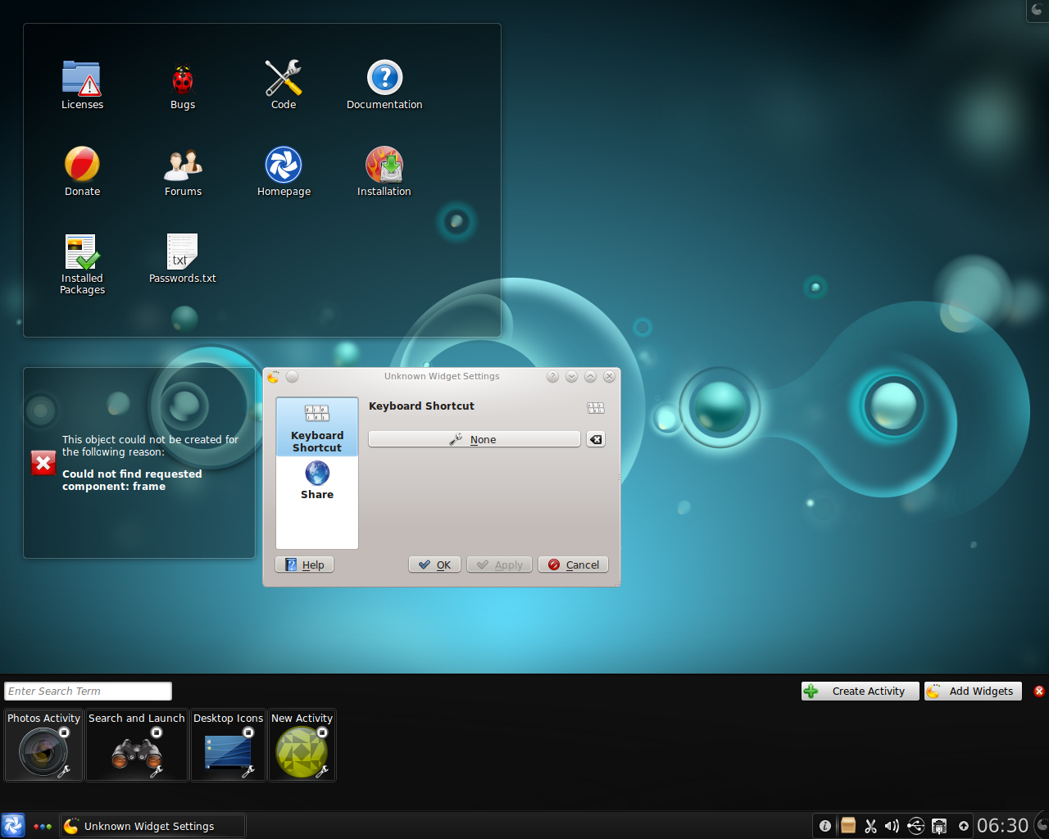
Task: Click the three-dot activities icon in panel
Action: (x=43, y=826)
